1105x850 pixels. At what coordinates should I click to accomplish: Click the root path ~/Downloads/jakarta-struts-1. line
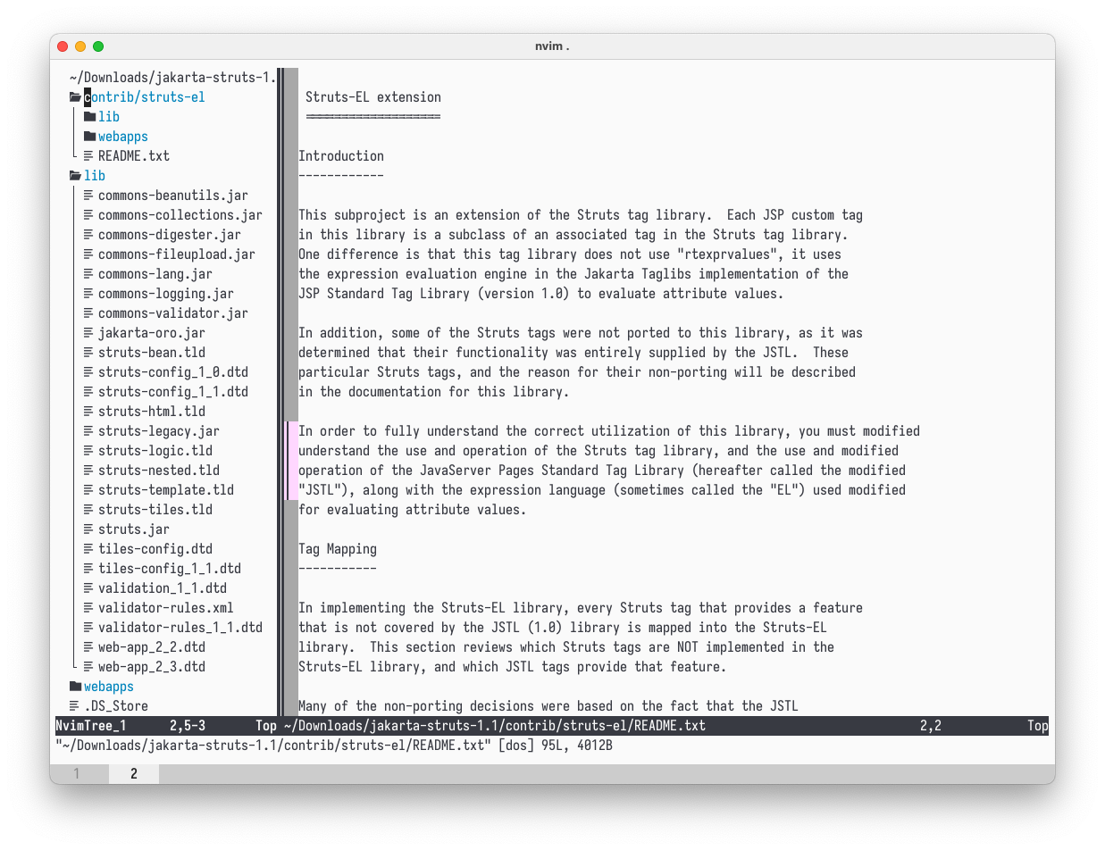tap(173, 78)
